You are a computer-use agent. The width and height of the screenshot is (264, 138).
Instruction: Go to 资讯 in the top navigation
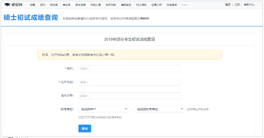(x=43, y=5)
